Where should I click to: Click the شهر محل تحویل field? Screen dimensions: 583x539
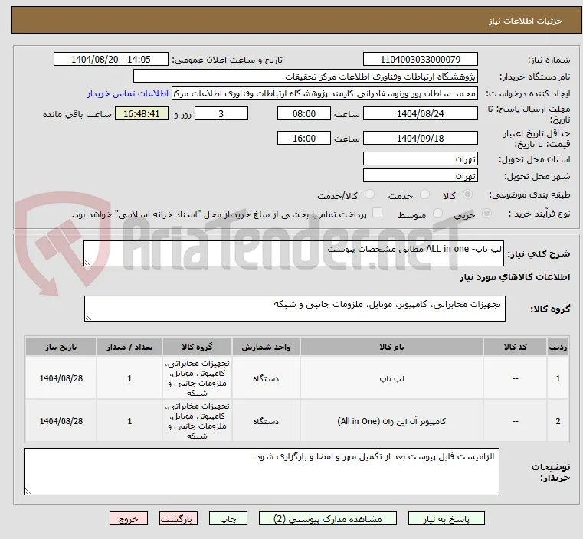420,175
